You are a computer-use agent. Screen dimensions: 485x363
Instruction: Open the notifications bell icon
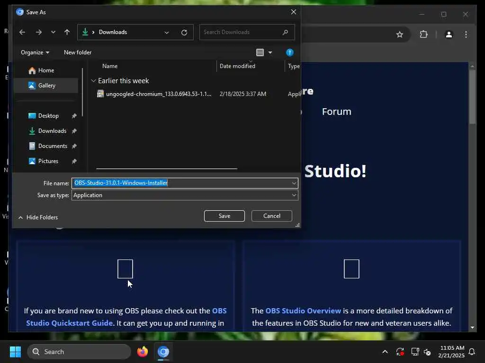[472, 352]
